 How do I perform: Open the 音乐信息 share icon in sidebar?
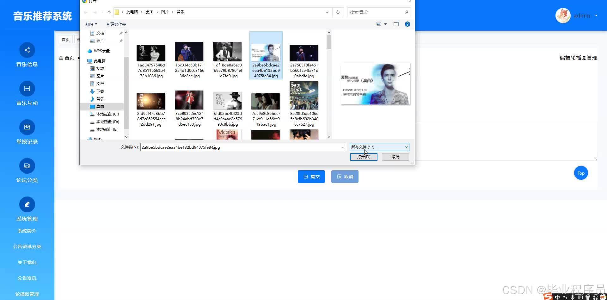tap(27, 50)
